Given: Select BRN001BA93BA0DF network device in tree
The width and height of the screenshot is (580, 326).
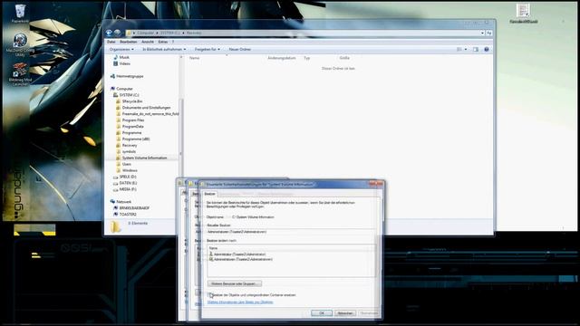Looking at the screenshot, I should (x=134, y=207).
